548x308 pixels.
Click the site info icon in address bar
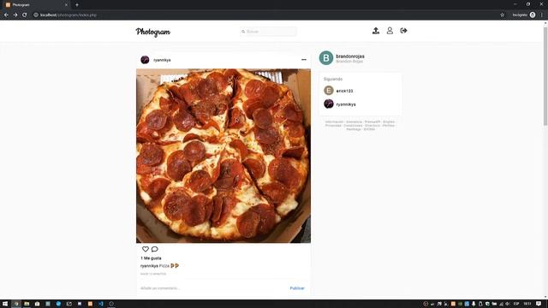[36, 15]
